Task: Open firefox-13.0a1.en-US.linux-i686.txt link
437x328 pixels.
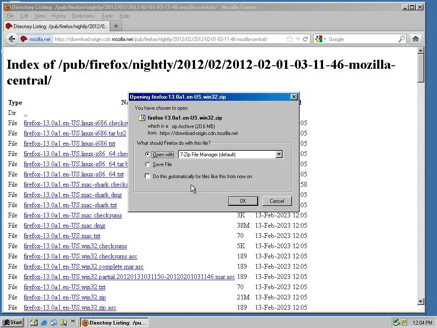Action: pos(70,143)
